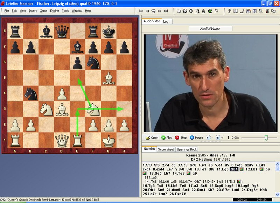
Task: Select move 15.Tg3 in the notation
Action: [149, 186]
